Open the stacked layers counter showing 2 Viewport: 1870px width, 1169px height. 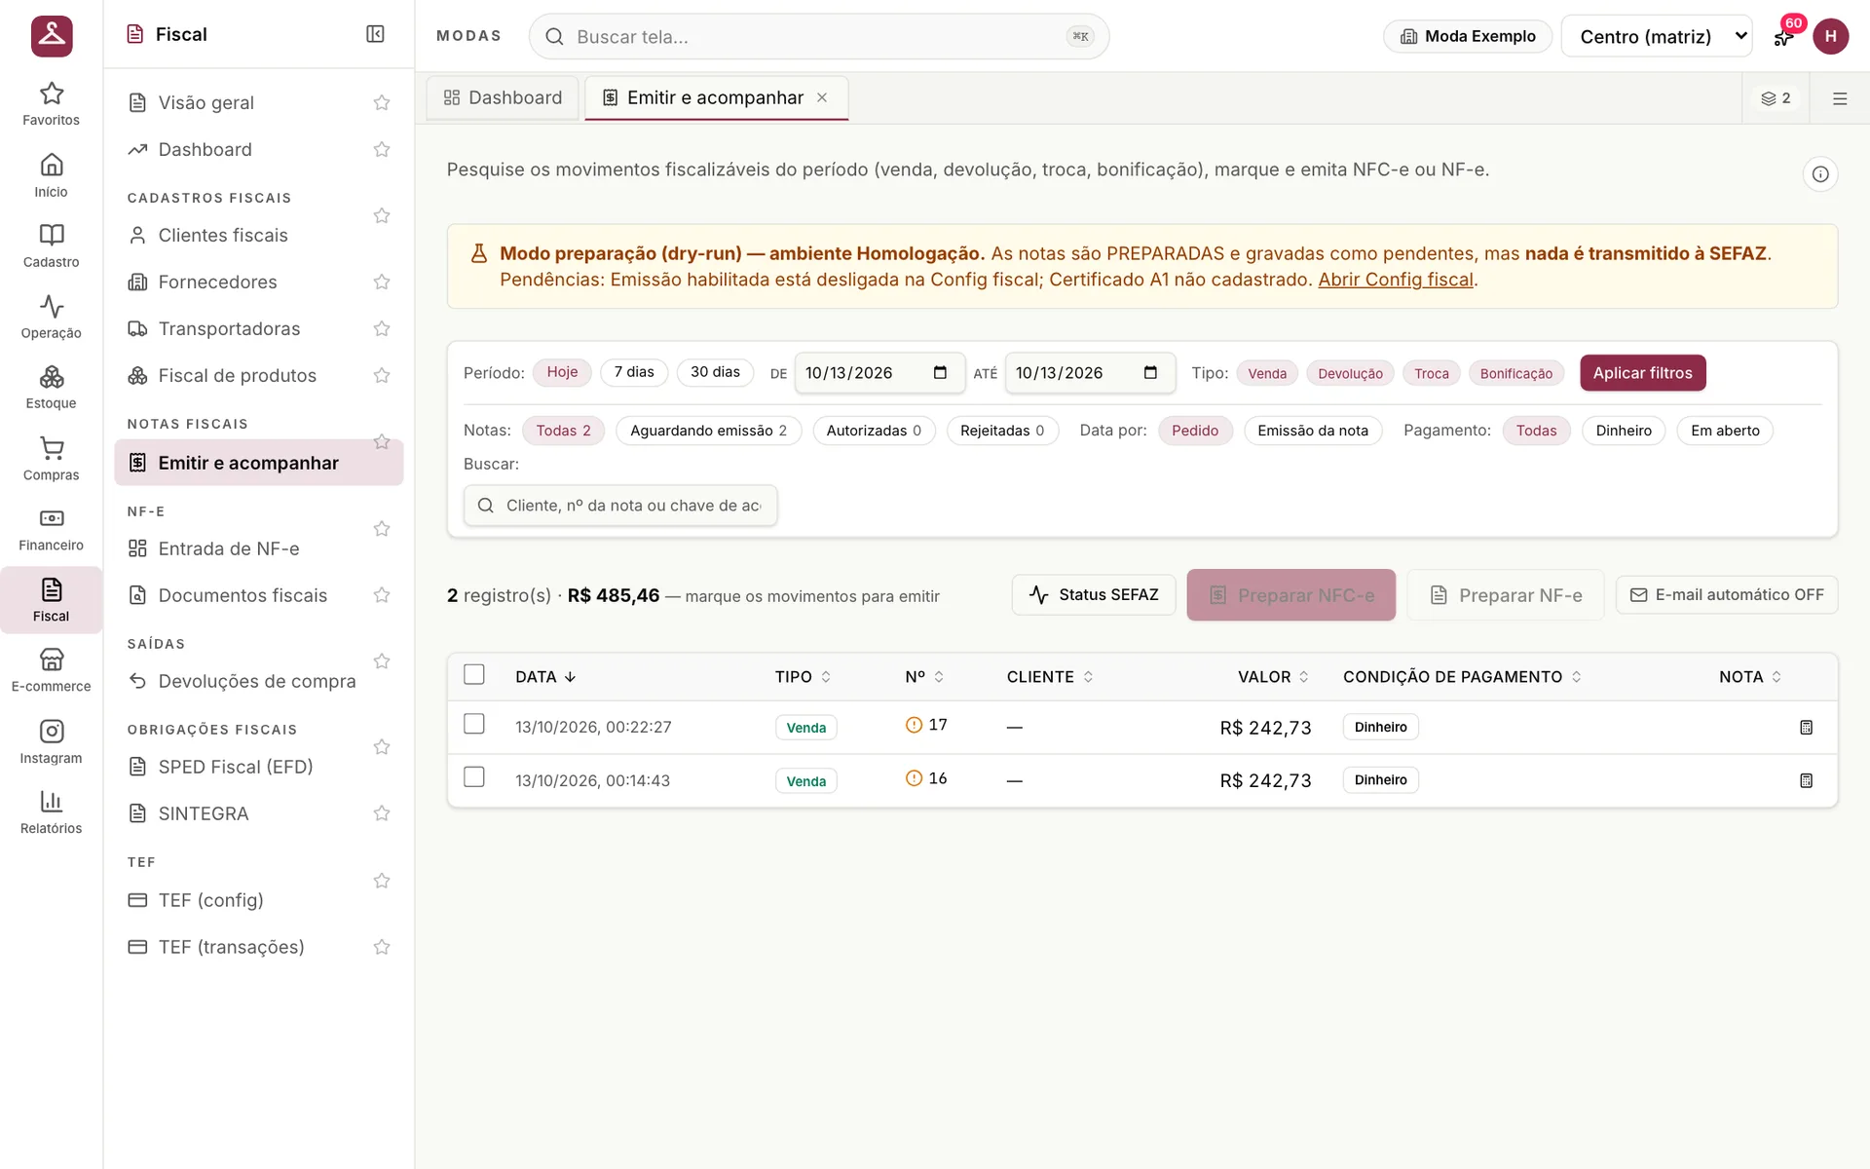(1776, 98)
